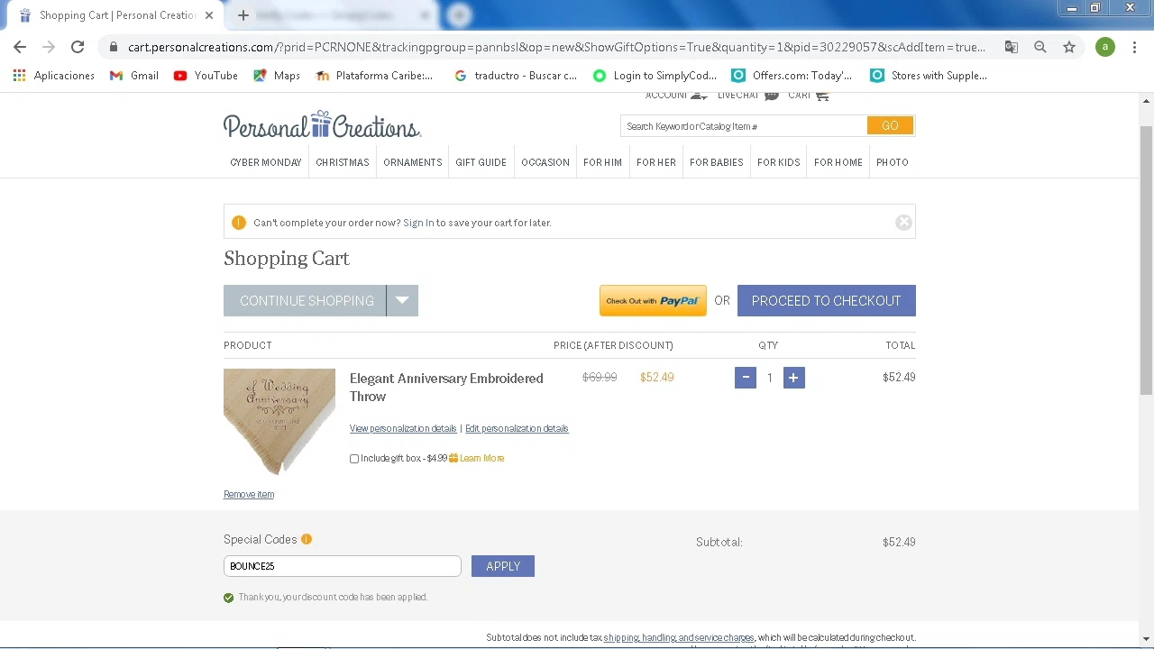
Task: Check out with PayPal button
Action: coord(653,301)
